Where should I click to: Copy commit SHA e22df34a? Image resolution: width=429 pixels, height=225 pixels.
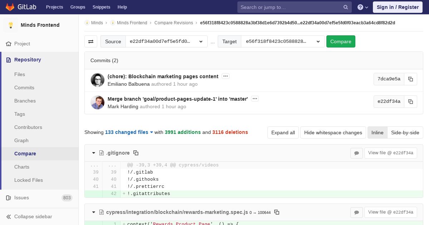tap(410, 101)
